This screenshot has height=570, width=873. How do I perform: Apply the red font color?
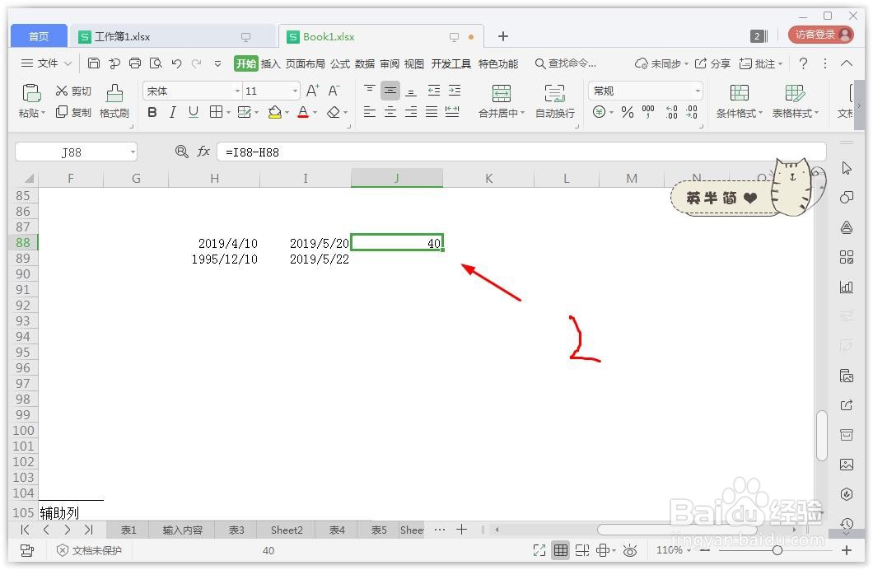click(x=303, y=113)
